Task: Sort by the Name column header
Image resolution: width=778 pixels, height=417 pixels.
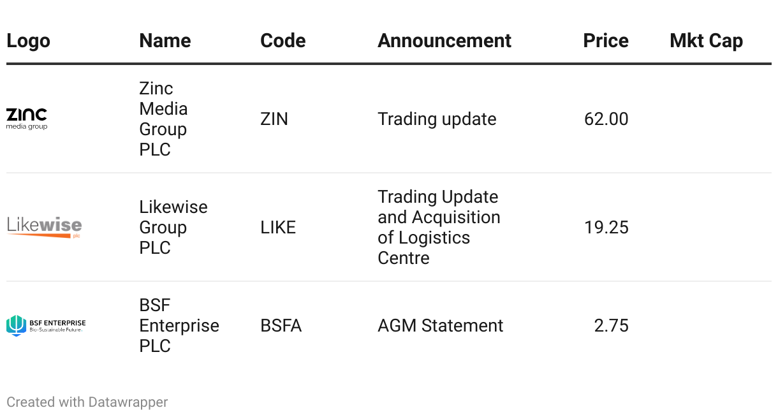Action: (165, 41)
